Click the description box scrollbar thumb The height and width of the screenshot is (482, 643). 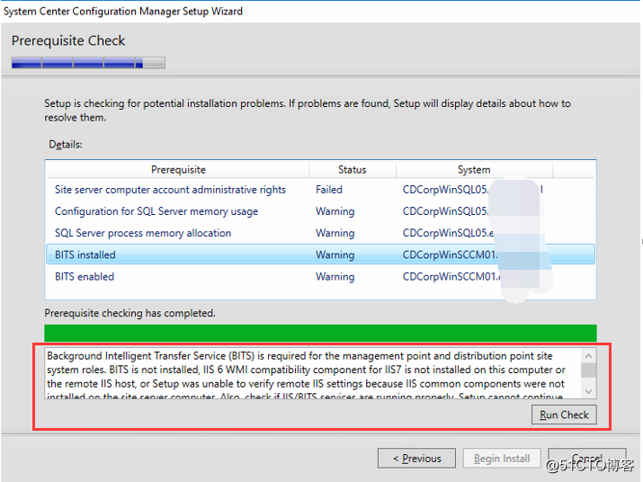pyautogui.click(x=588, y=370)
